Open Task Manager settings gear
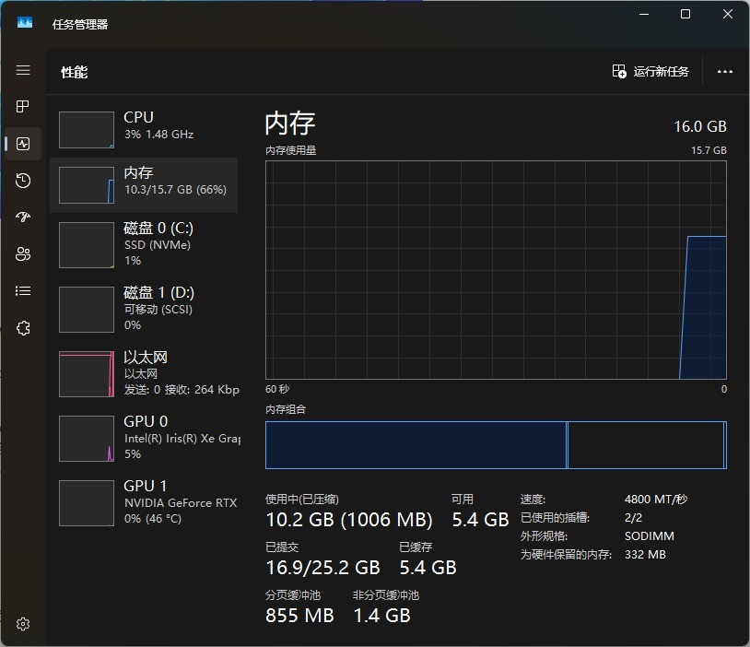Viewport: 750px width, 647px height. tap(23, 624)
